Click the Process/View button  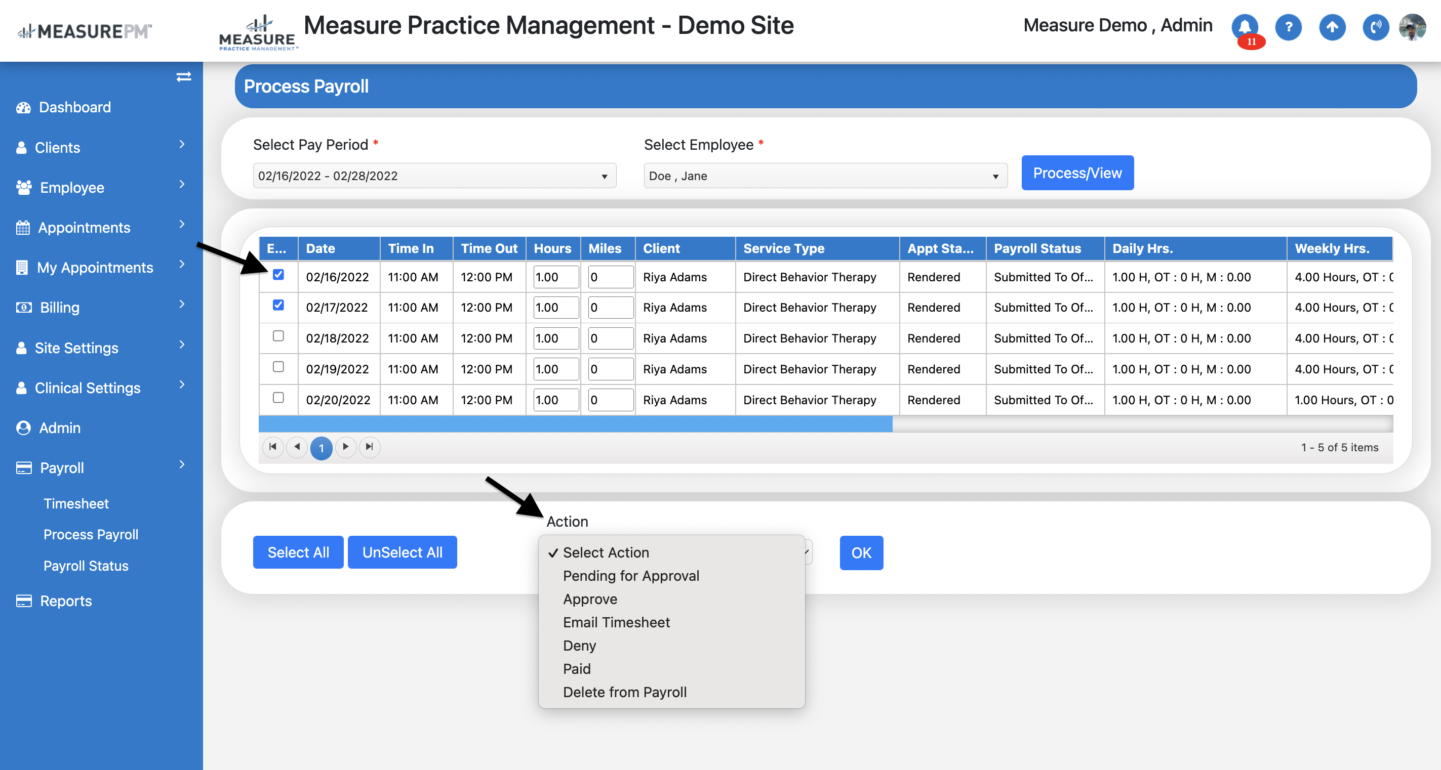click(x=1077, y=173)
